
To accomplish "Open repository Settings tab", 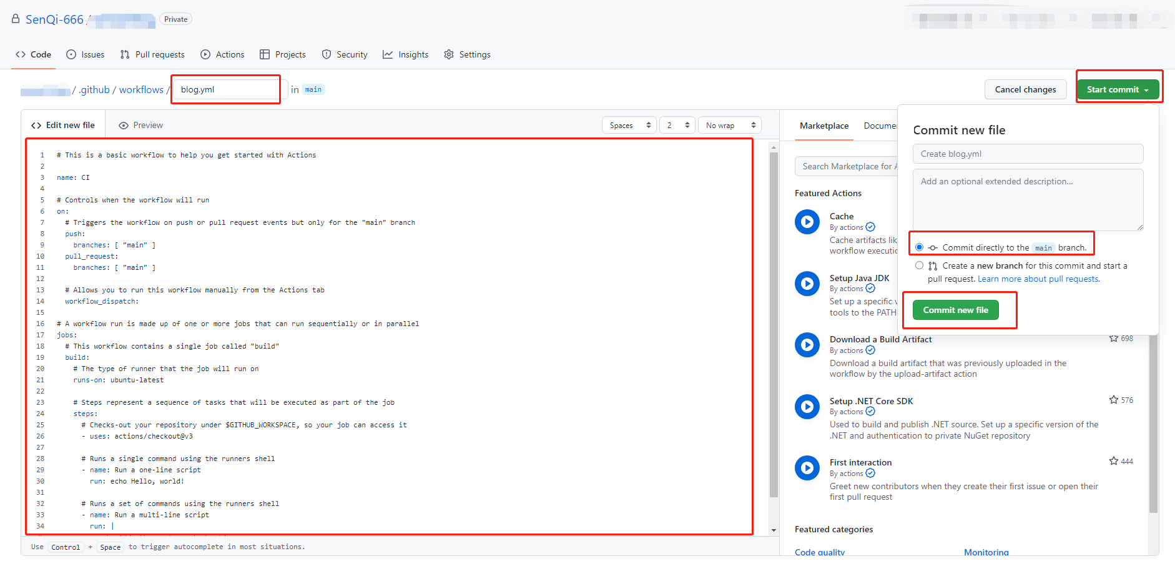I will coord(468,54).
